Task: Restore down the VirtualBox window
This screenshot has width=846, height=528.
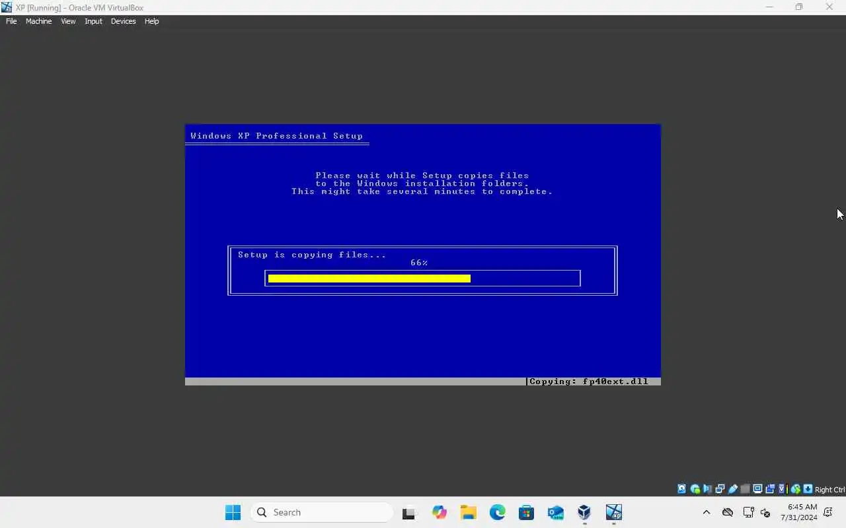Action: (799, 7)
